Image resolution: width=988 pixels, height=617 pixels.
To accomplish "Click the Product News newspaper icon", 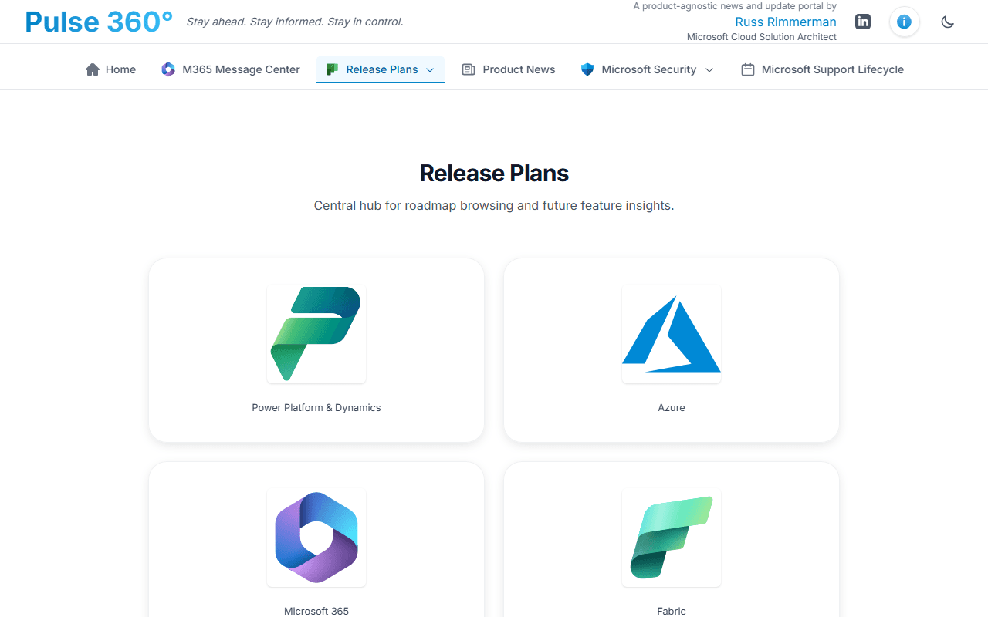I will [469, 69].
